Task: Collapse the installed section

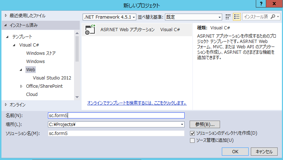Action: pos(6,25)
